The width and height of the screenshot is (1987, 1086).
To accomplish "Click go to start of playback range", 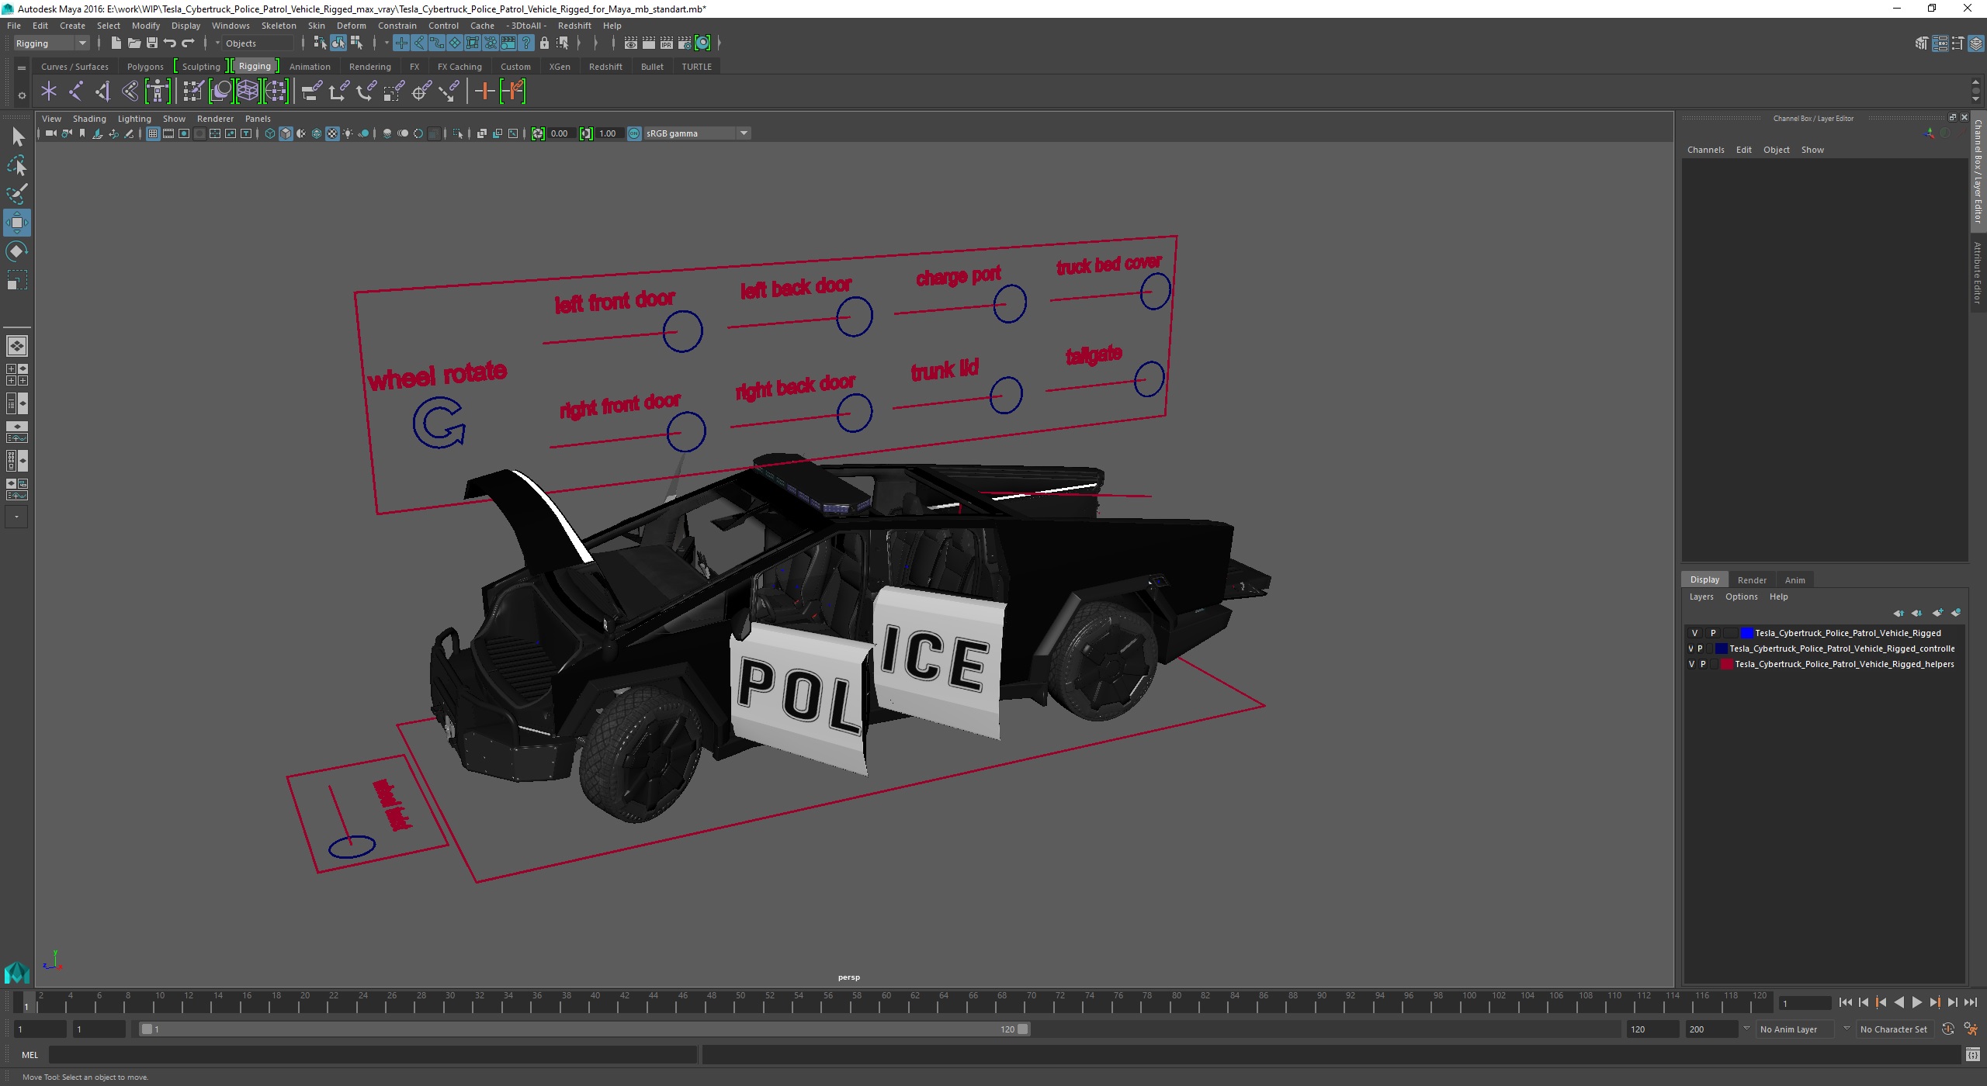I will click(1846, 1002).
